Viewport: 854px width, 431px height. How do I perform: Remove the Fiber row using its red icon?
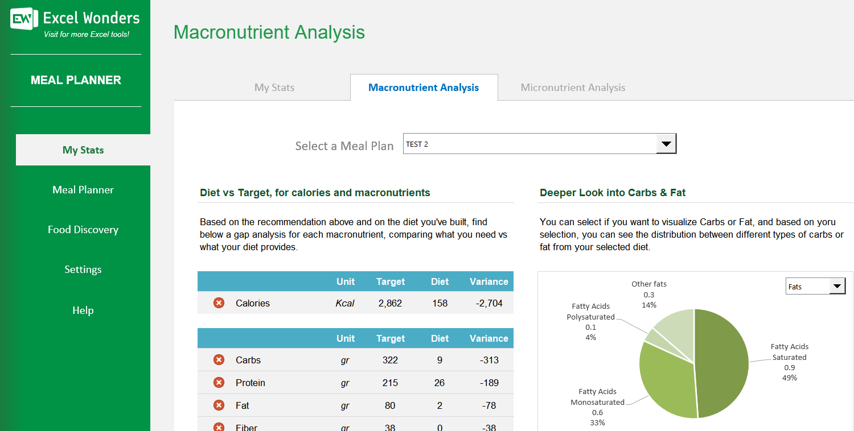pos(219,426)
